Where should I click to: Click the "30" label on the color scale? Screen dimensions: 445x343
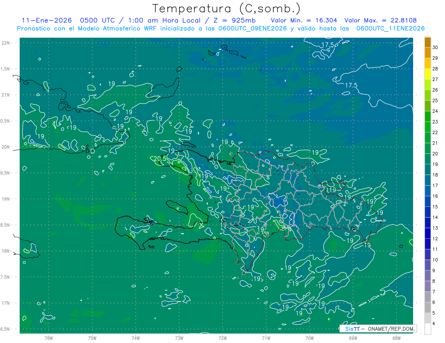click(435, 47)
